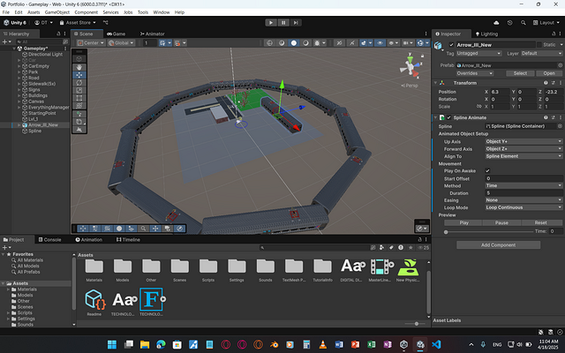Open Unity cloud services icon

(x=496, y=22)
